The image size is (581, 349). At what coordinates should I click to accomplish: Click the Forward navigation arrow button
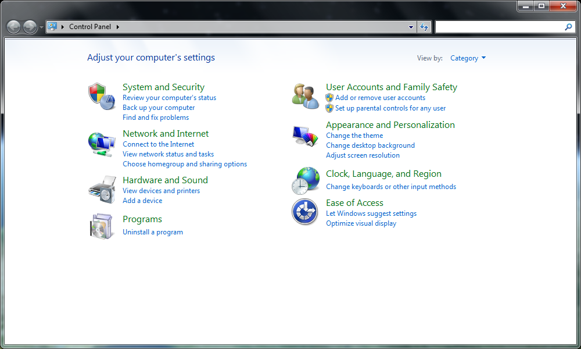(x=30, y=27)
